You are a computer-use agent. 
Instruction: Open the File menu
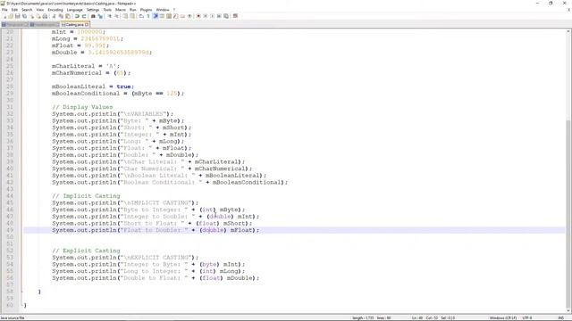tap(4, 10)
